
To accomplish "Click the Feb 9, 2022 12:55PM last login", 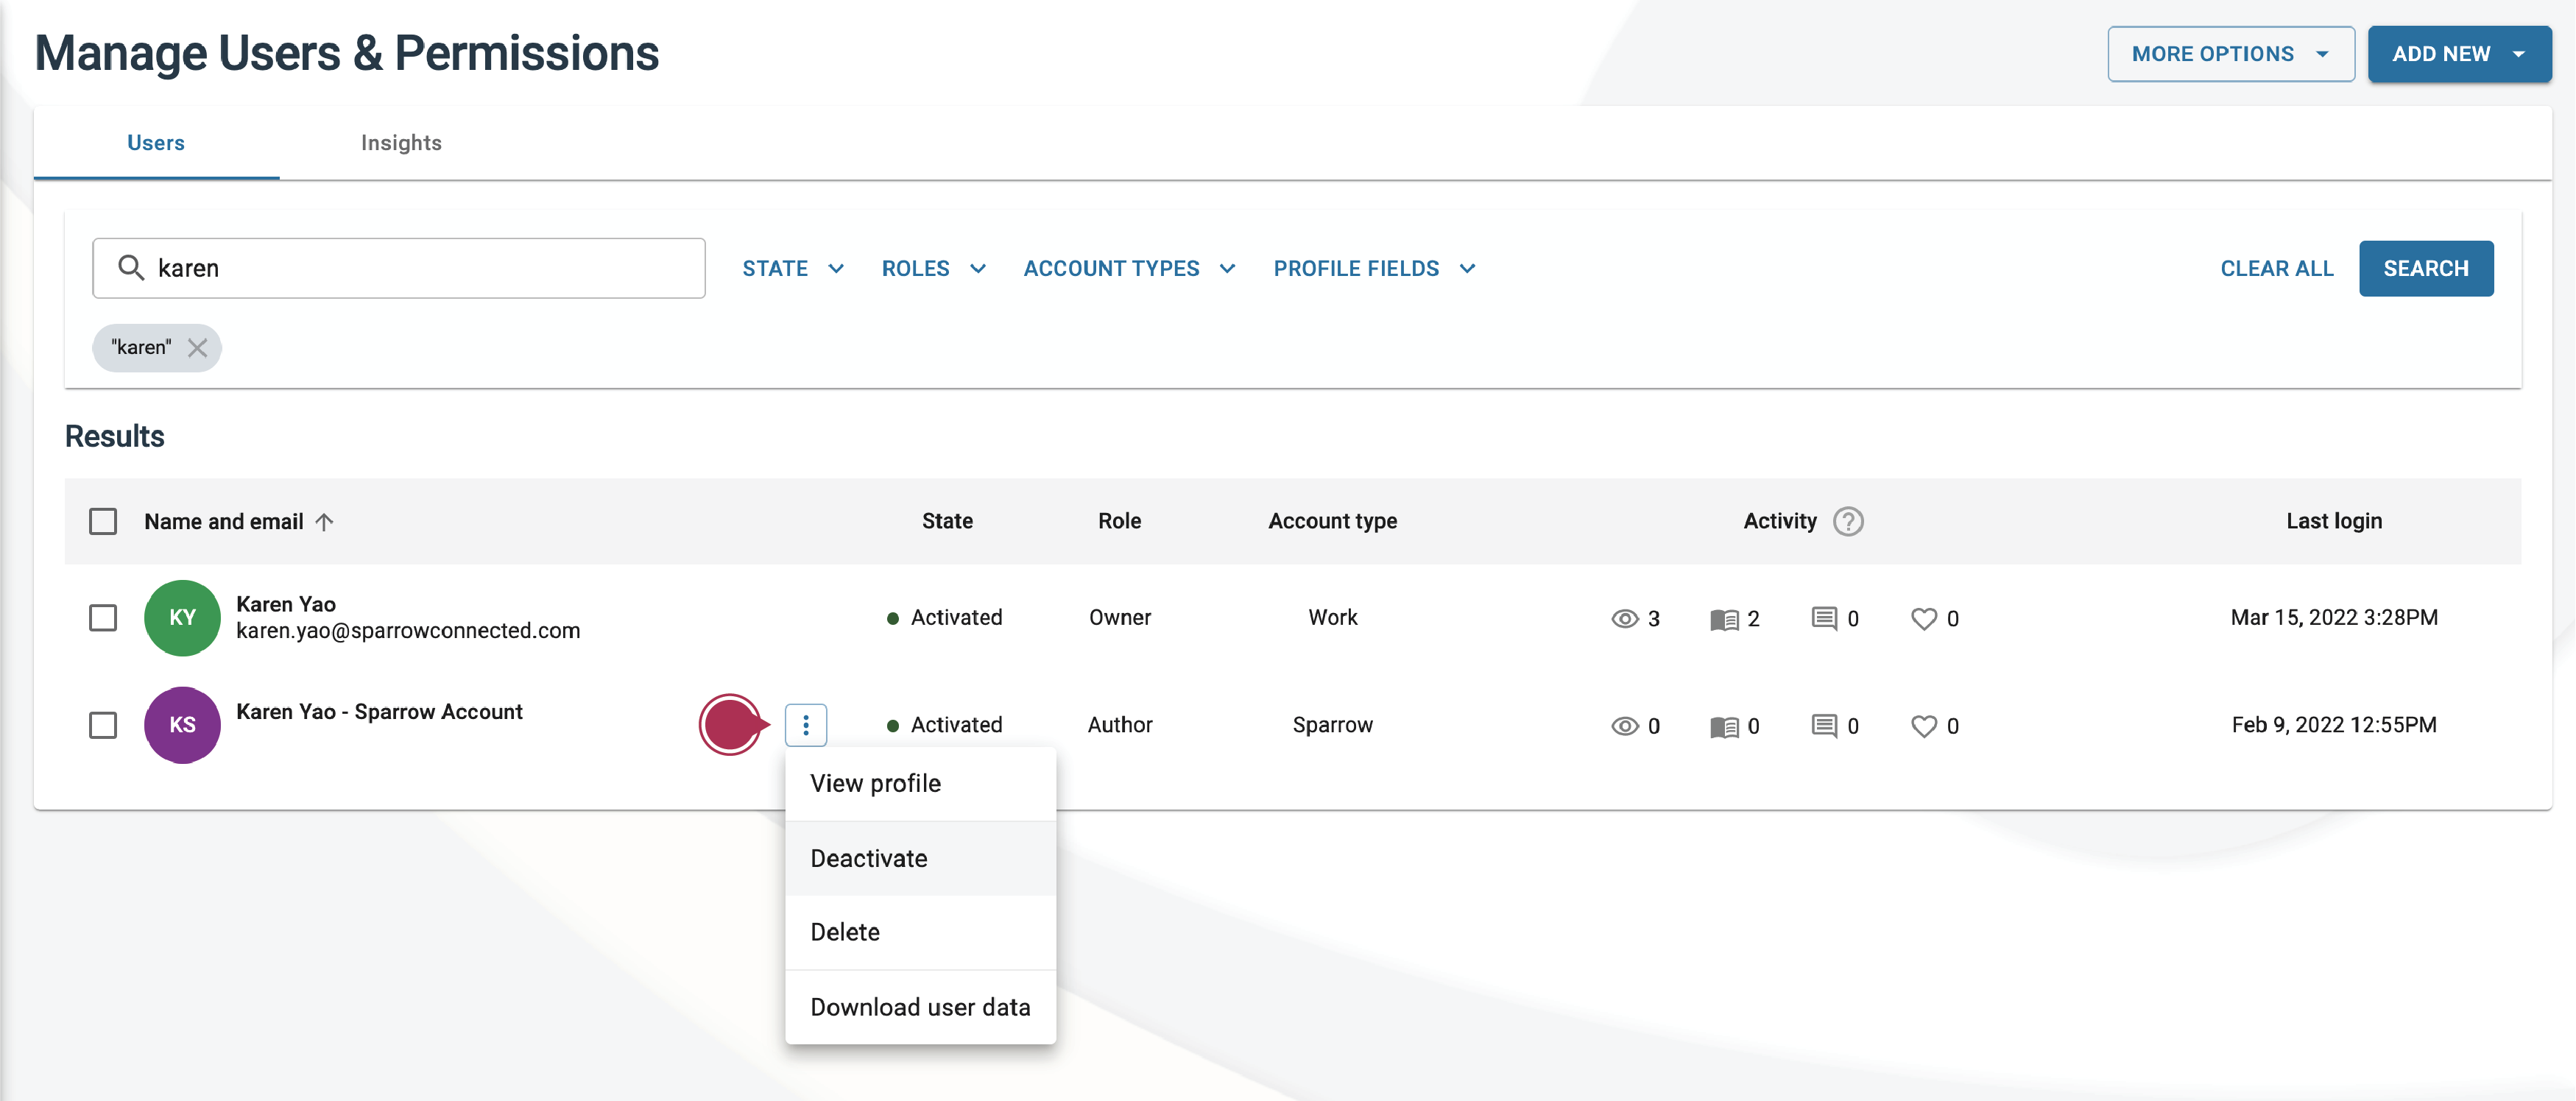I will (2333, 725).
